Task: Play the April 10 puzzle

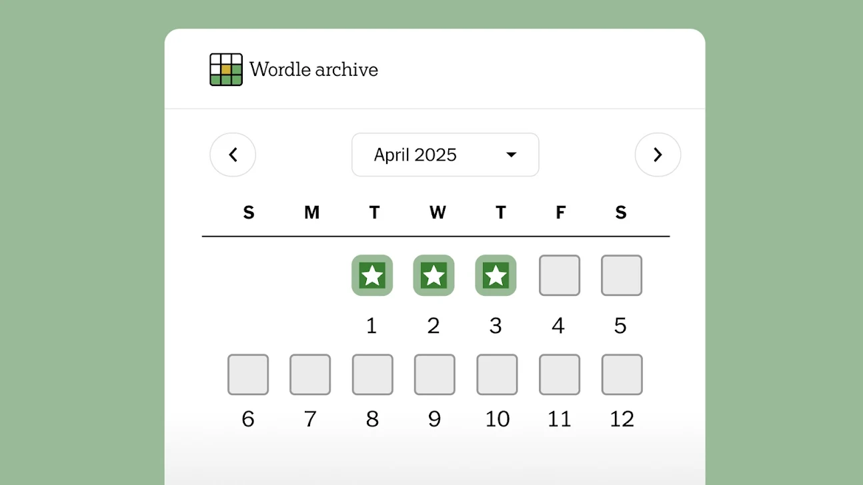Action: tap(497, 374)
